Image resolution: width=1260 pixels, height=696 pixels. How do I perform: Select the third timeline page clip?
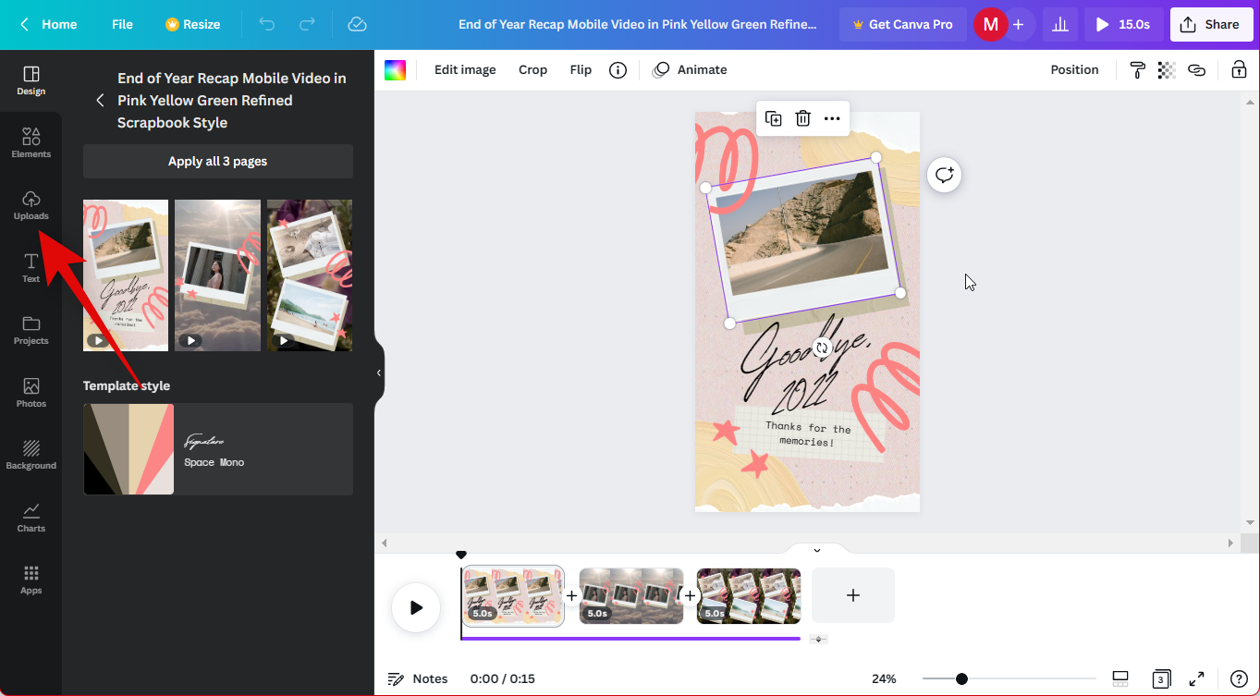(749, 596)
